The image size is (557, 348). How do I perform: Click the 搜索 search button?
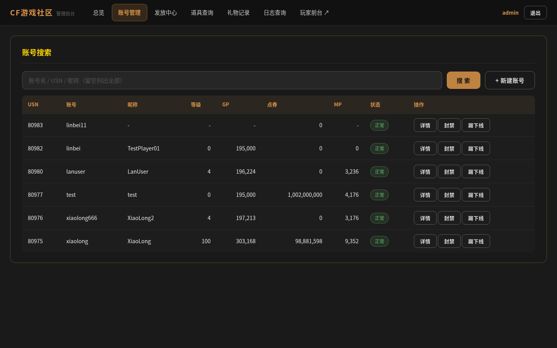coord(463,80)
